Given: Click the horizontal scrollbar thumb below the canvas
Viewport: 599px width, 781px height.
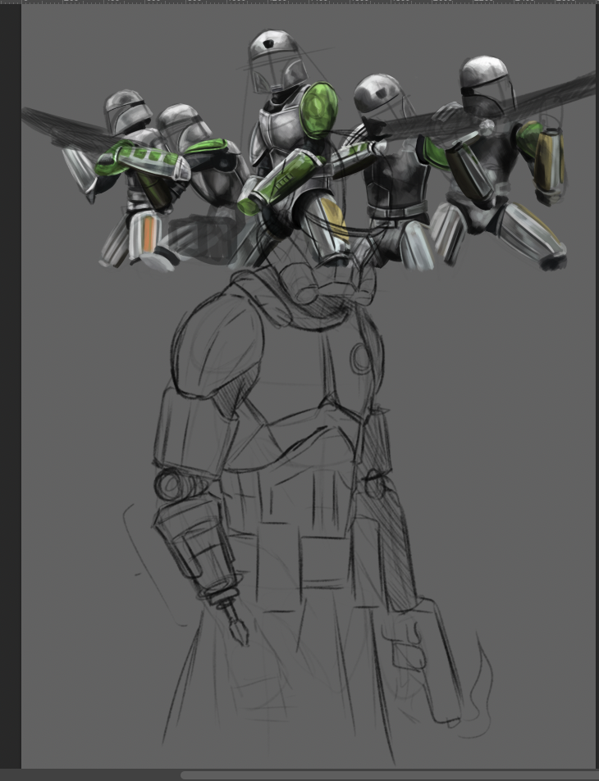Looking at the screenshot, I should pos(390,775).
